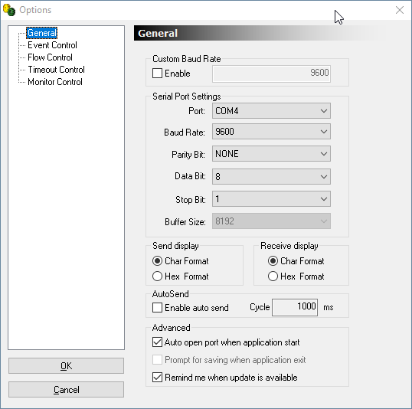Viewport: 412px width, 409px height.
Task: Open the Data Bit dropdown
Action: point(271,177)
